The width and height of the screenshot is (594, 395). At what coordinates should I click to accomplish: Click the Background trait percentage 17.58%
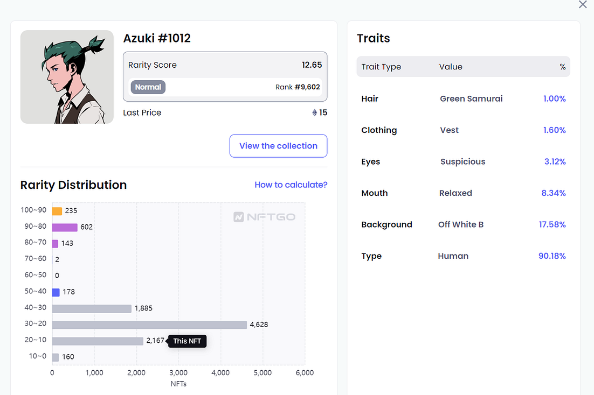552,224
